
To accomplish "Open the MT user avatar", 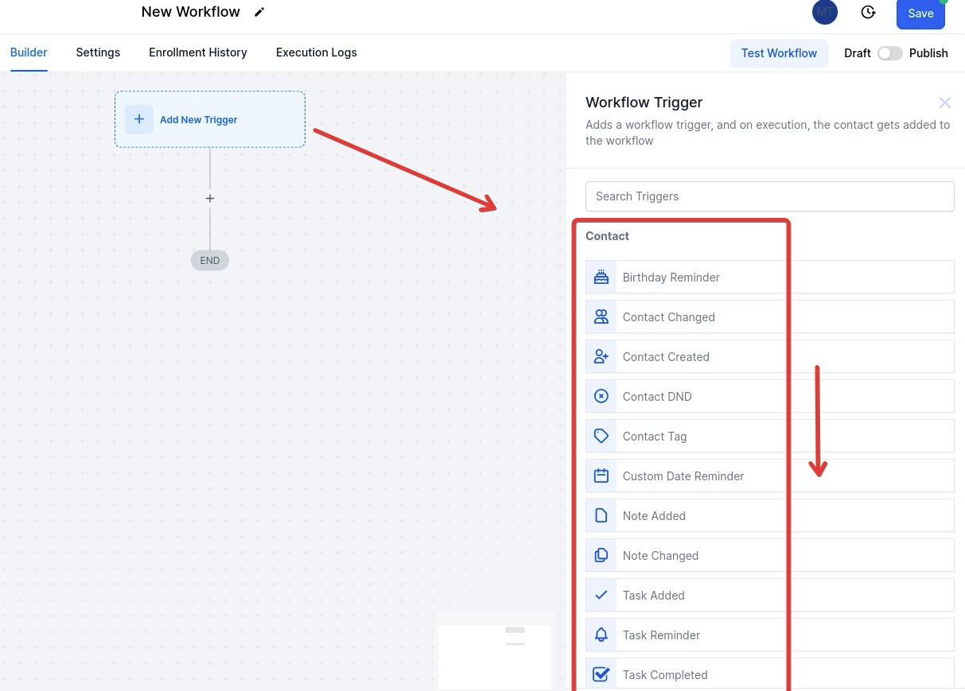I will pos(825,12).
